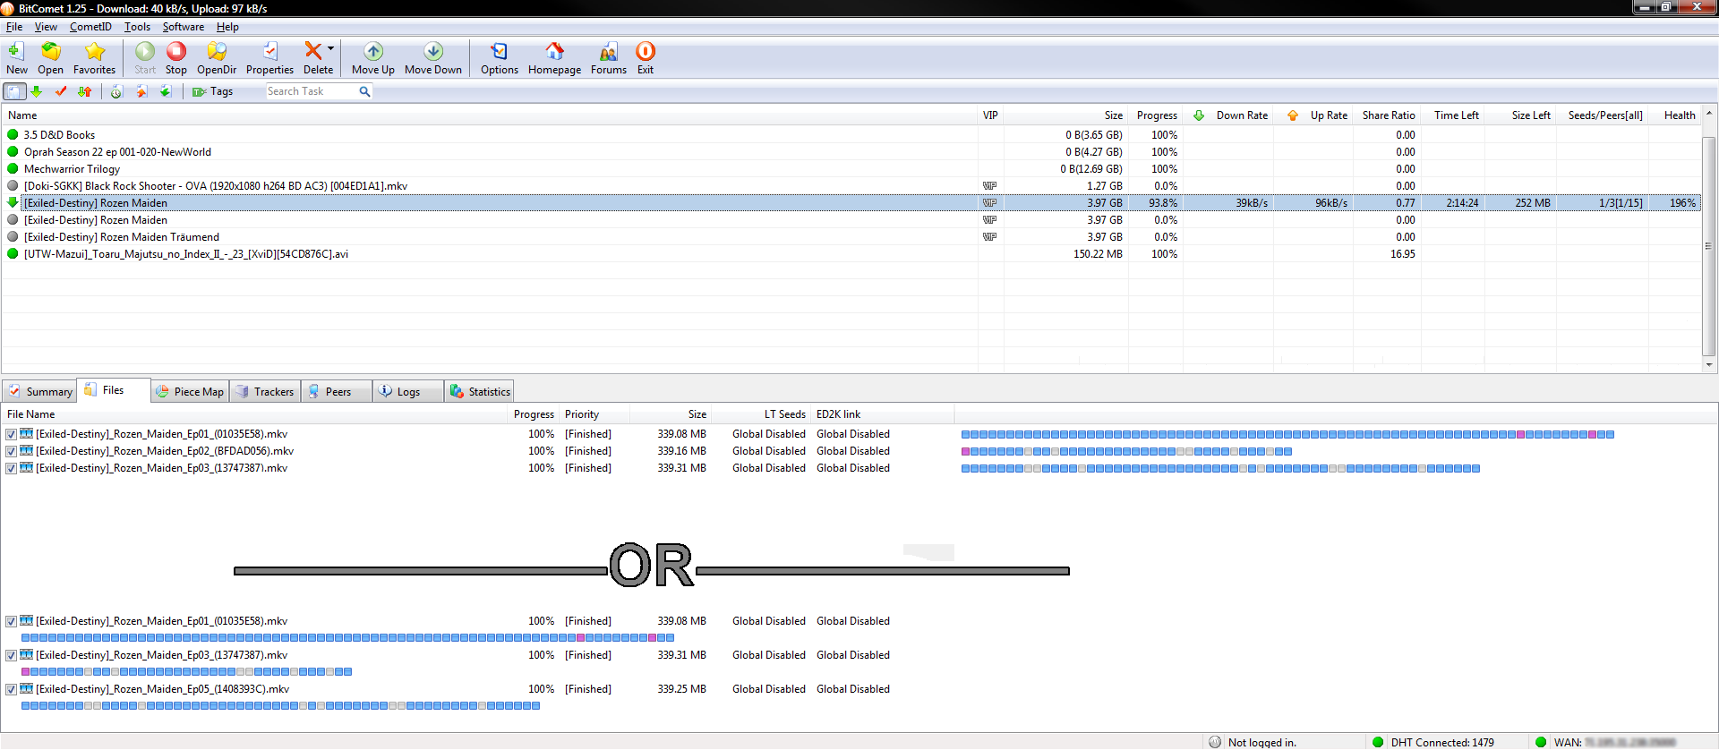Click the clock filter icon in the filter bar

(x=116, y=91)
